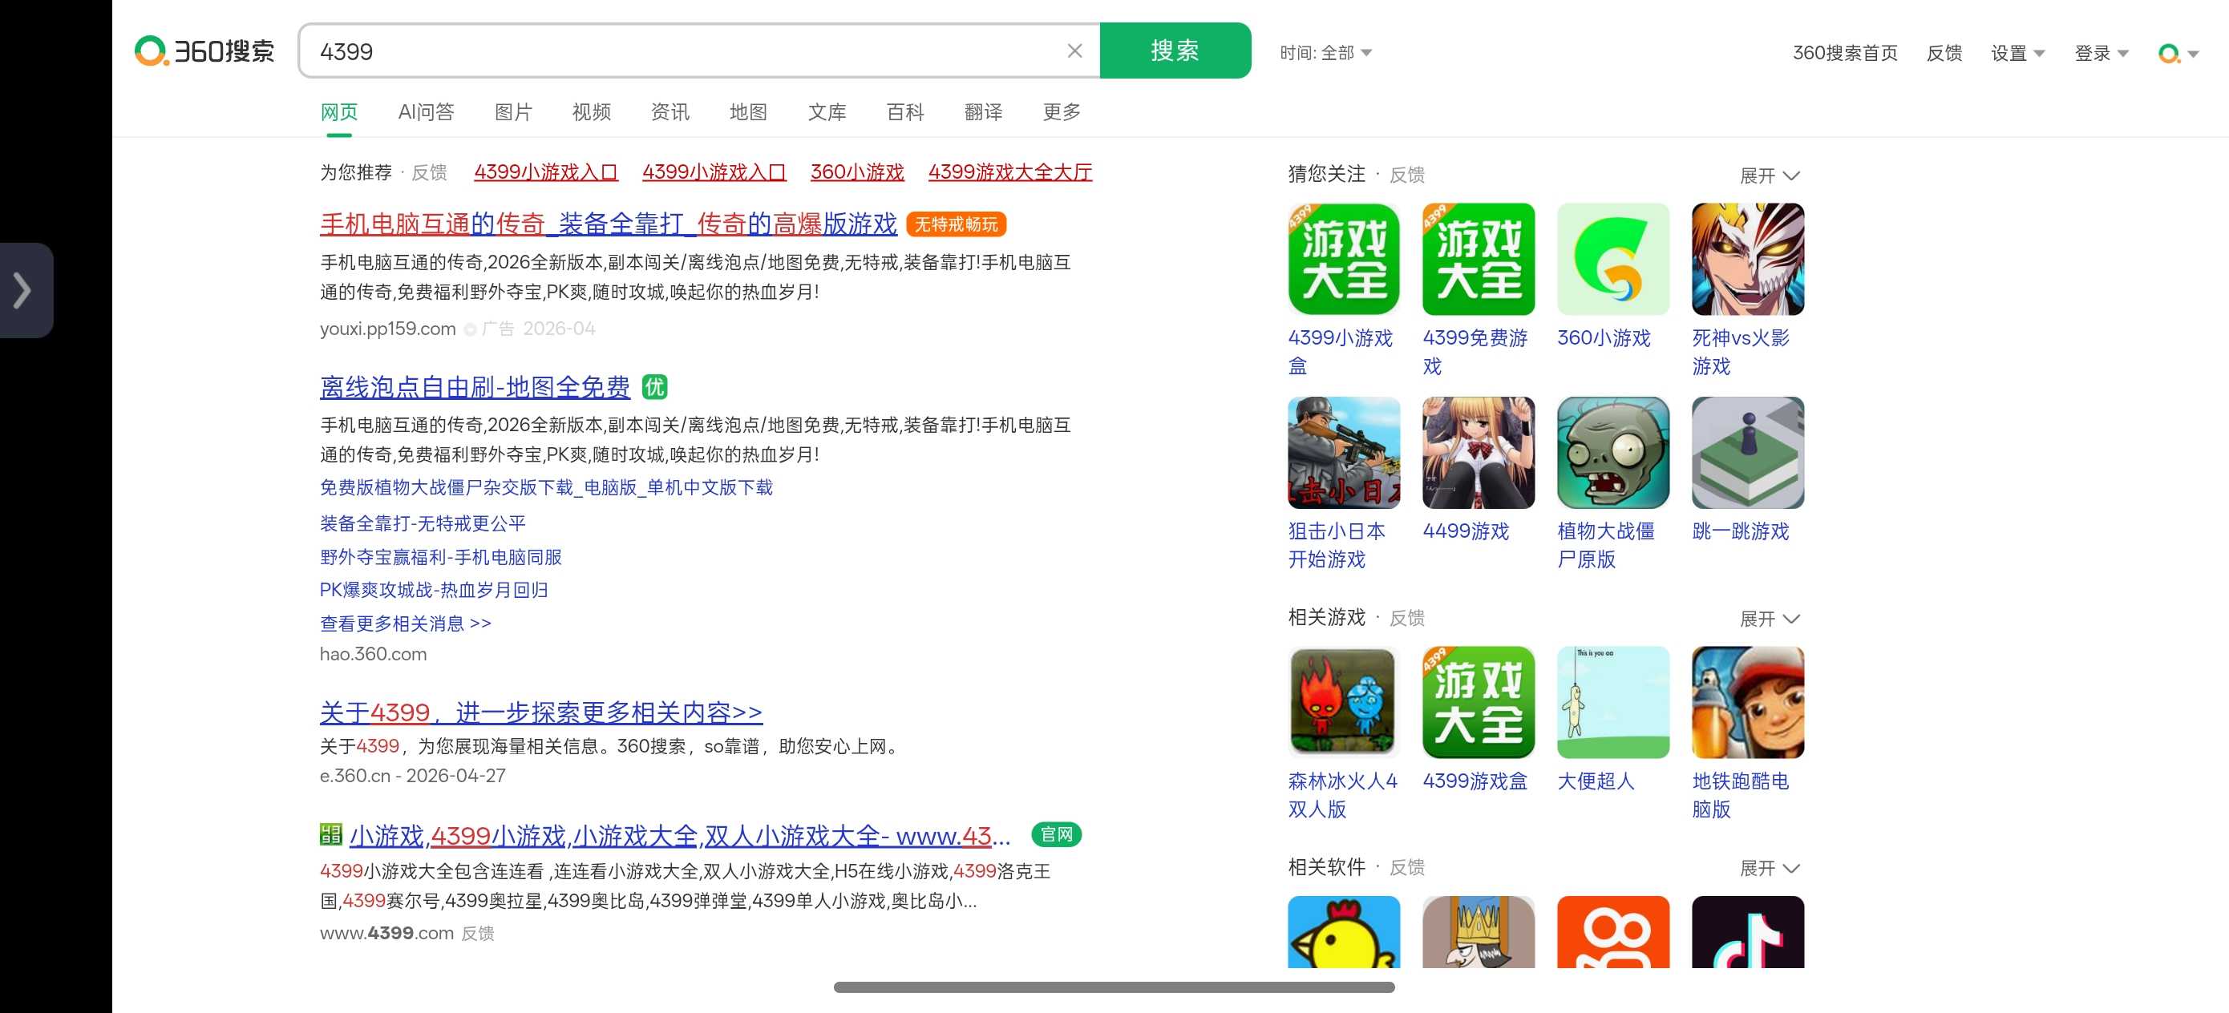Open the 设置 dropdown menu

click(2017, 53)
